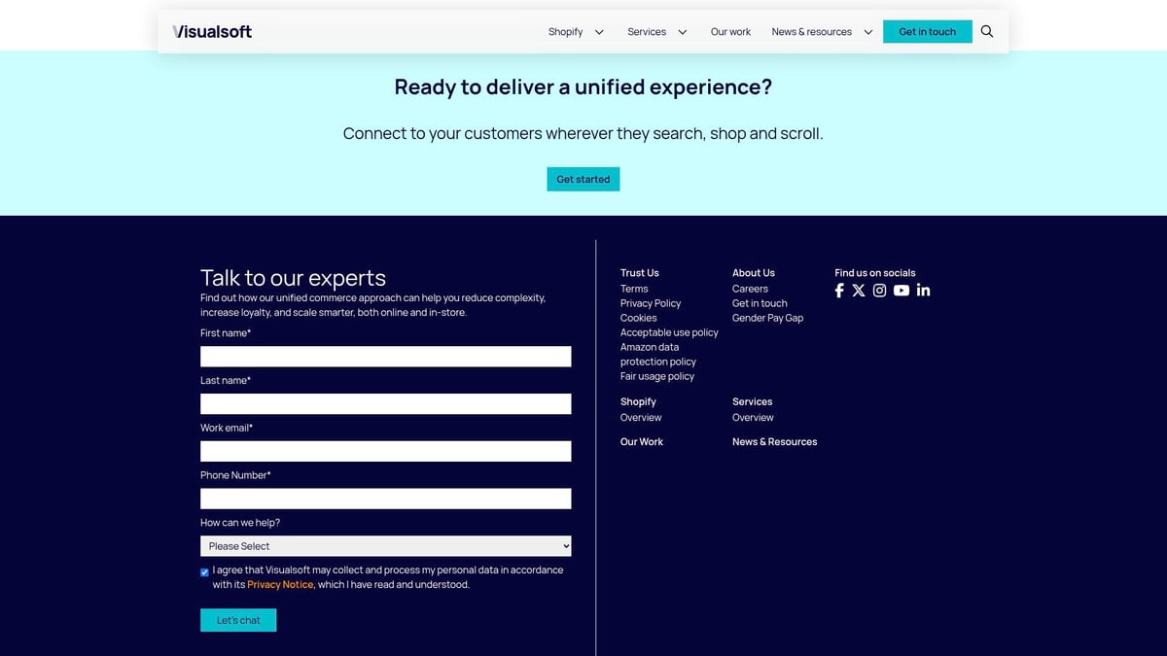Click the X (Twitter) social icon
This screenshot has width=1167, height=656.
(x=859, y=290)
